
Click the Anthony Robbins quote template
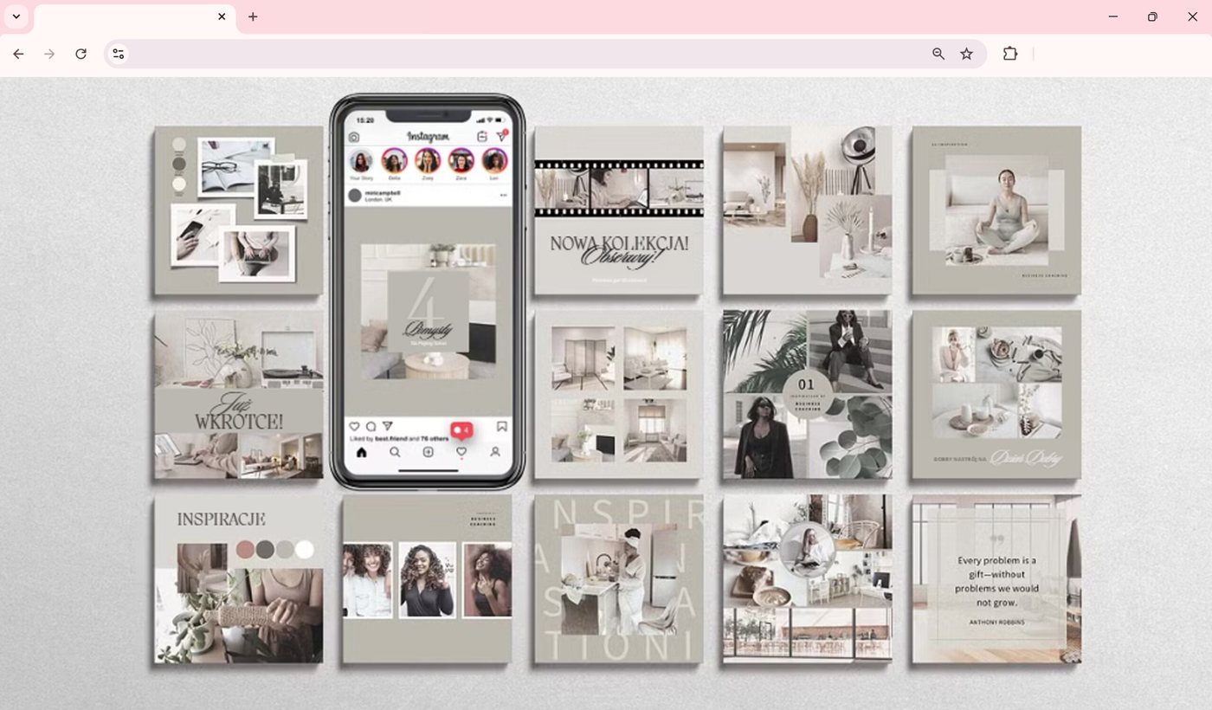(996, 579)
